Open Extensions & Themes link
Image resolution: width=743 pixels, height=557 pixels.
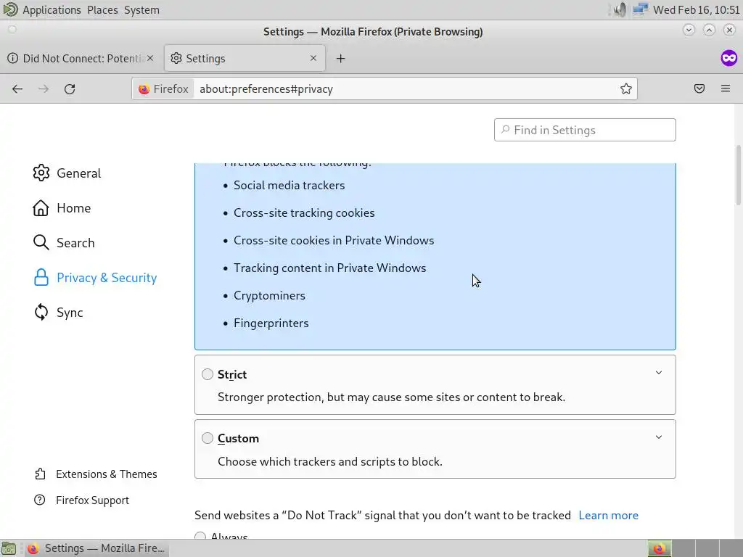pos(106,474)
